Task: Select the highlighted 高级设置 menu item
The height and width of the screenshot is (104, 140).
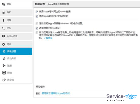Action: [x=16, y=51]
